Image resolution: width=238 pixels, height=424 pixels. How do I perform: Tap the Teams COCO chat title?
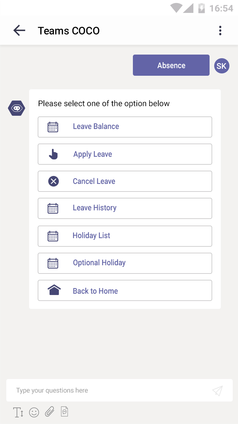tap(69, 31)
